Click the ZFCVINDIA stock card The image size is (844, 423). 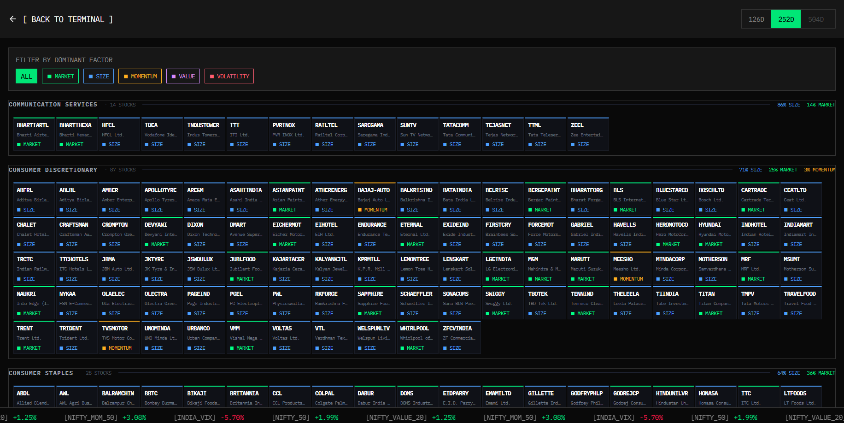460,338
